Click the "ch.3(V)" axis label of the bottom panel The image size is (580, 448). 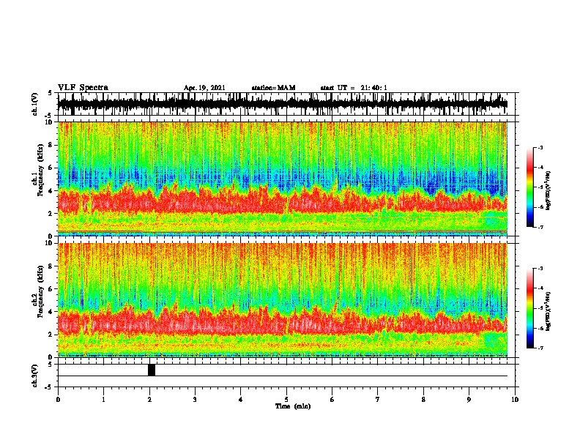click(35, 376)
